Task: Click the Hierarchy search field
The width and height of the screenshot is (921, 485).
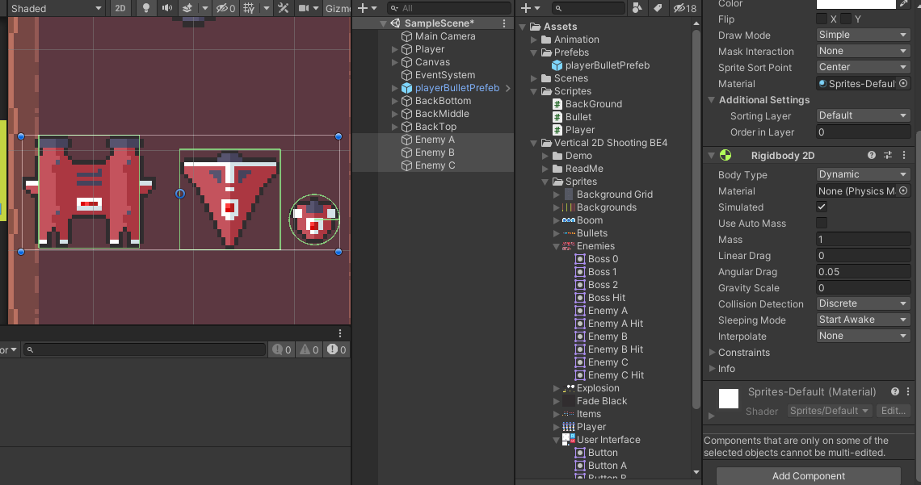Action: (x=448, y=8)
